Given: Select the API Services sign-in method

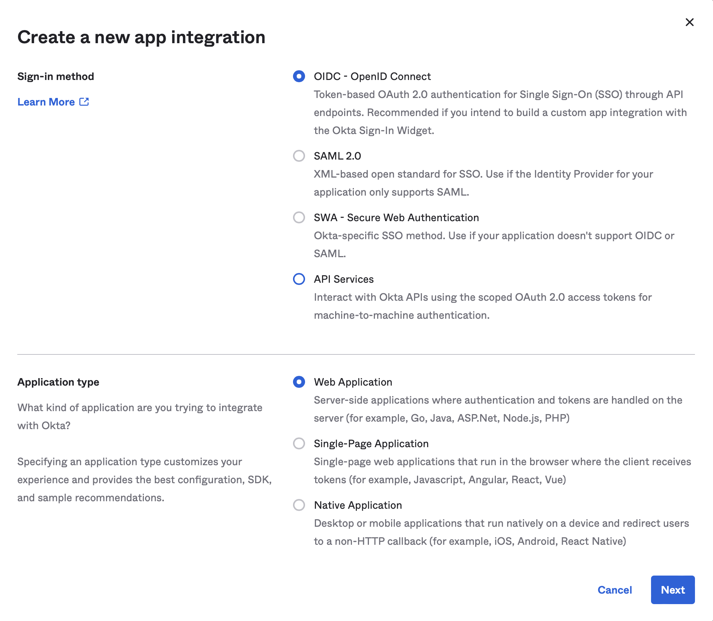Looking at the screenshot, I should [299, 279].
